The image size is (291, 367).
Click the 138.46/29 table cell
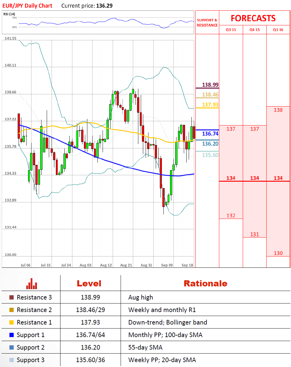click(90, 310)
